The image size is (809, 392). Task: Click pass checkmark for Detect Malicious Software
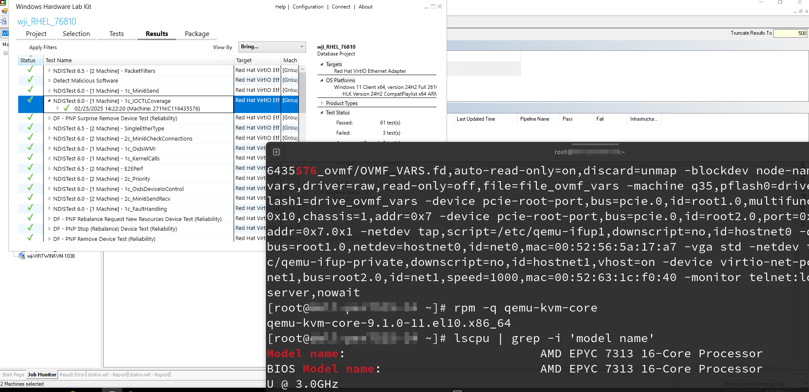30,80
